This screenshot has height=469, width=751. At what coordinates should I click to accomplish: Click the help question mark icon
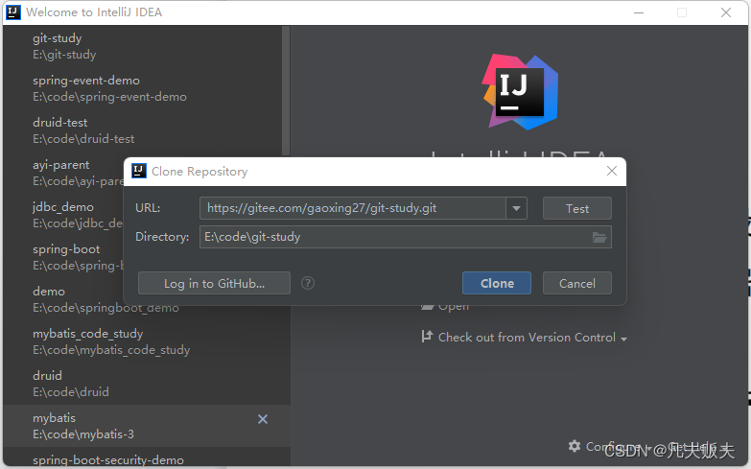(308, 283)
